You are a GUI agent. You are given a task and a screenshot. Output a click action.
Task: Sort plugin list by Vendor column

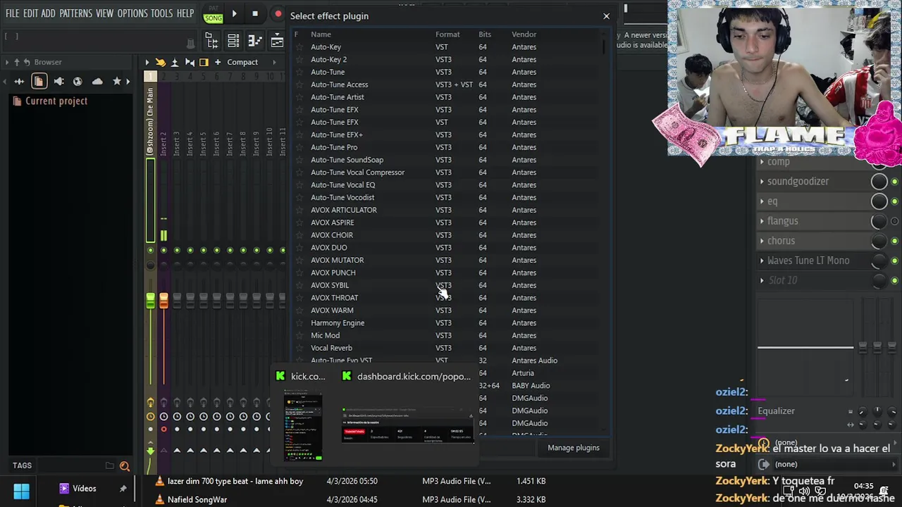[524, 35]
